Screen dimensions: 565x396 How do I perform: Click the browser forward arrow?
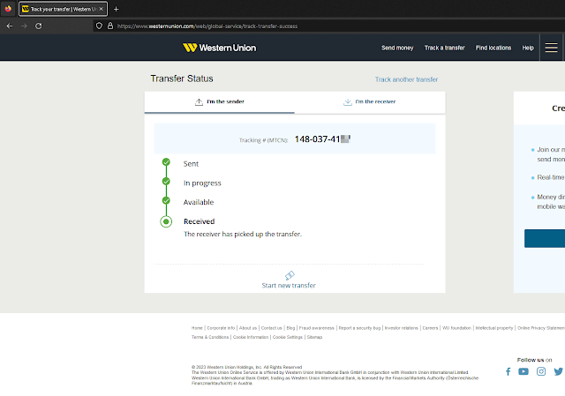[x=24, y=26]
